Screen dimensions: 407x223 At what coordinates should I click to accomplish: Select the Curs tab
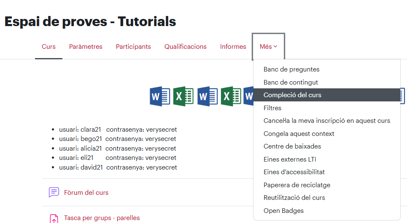point(49,47)
